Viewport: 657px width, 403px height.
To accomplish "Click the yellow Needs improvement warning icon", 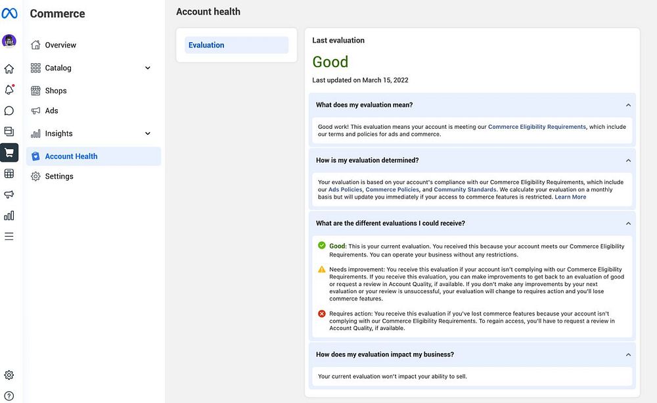I will click(x=322, y=270).
